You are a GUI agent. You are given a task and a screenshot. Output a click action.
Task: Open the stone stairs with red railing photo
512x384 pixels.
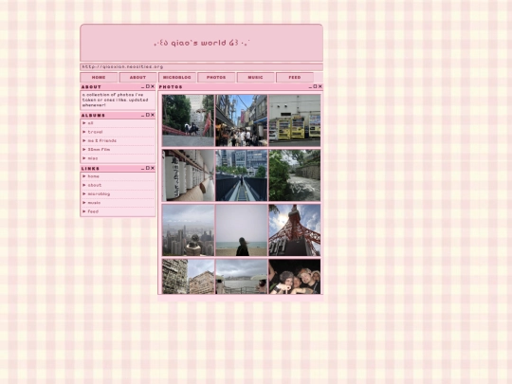pyautogui.click(x=188, y=120)
